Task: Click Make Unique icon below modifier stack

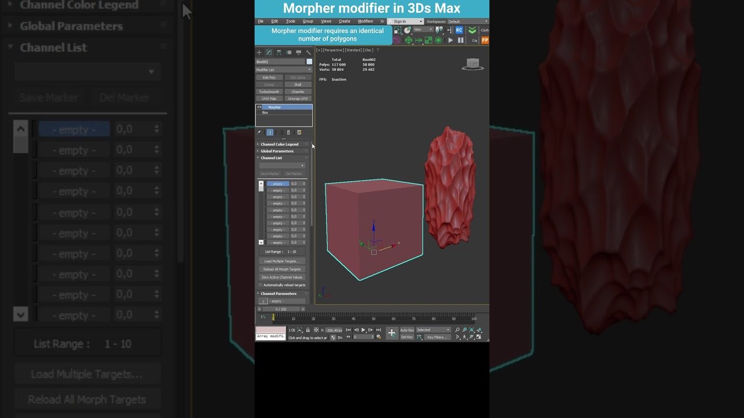Action: (x=280, y=132)
